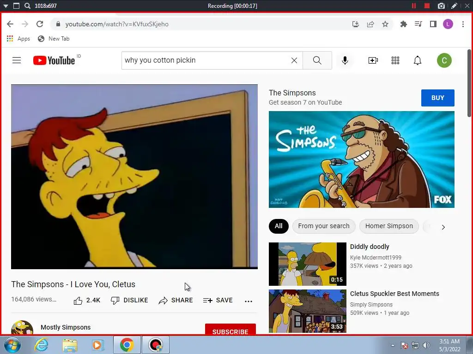473x354 pixels.
Task: Launch Internet Explorer from the taskbar
Action: coord(41,345)
